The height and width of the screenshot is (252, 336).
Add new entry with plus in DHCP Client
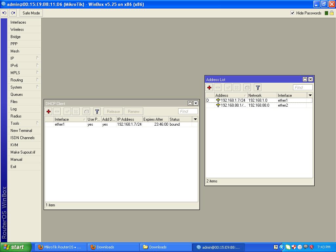tap(49, 112)
